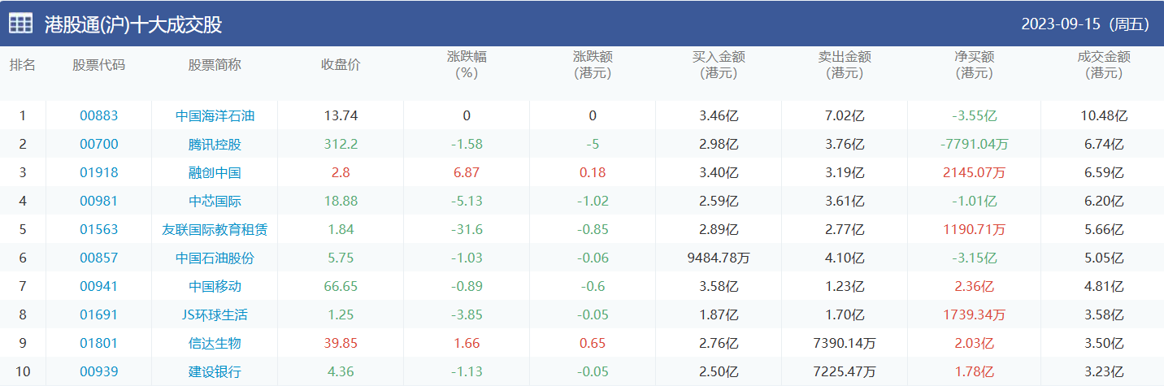
Task: Click JS环球生活 stock name
Action: pyautogui.click(x=215, y=314)
